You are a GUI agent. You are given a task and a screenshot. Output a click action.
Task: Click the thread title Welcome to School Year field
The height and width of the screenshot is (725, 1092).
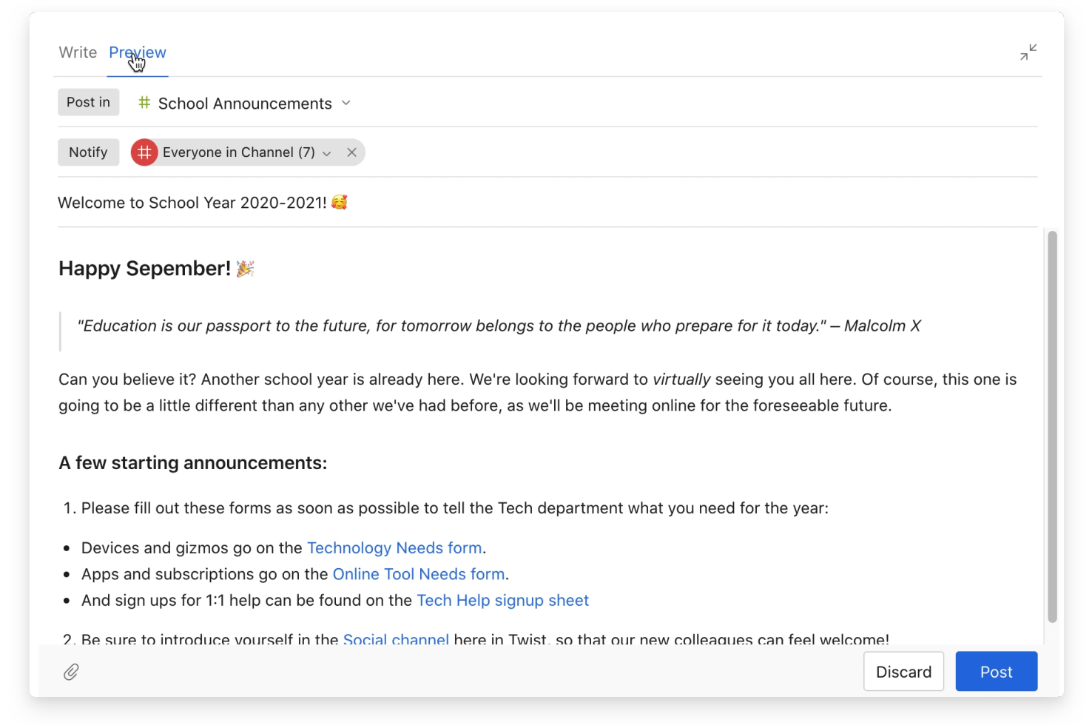tap(547, 203)
